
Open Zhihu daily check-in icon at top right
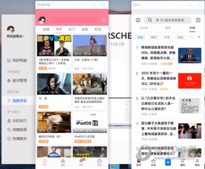tap(198, 20)
